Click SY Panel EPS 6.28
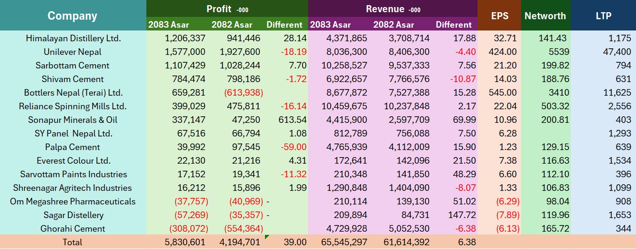This screenshot has width=636, height=249. coord(508,133)
